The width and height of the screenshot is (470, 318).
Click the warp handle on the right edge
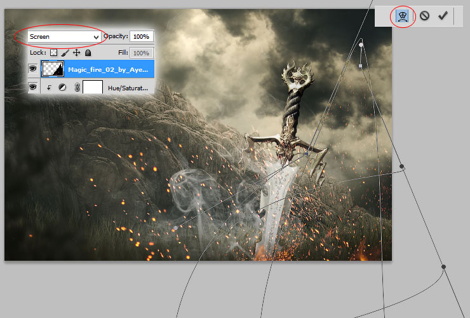coord(401,167)
